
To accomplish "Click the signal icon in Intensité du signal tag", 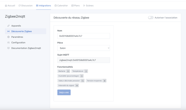I will point(77,86).
